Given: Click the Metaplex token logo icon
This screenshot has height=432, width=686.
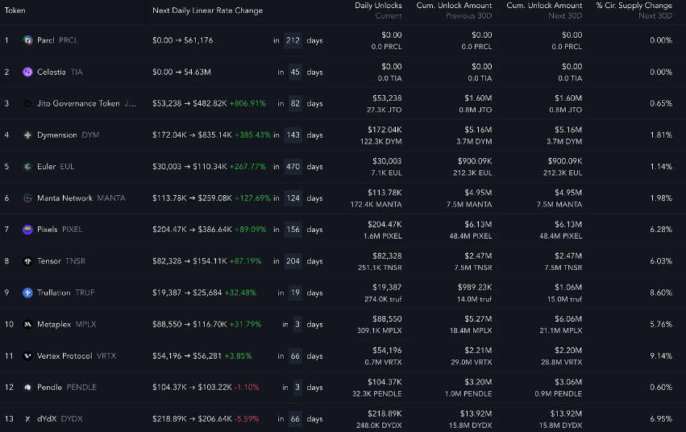Looking at the screenshot, I should 27,324.
